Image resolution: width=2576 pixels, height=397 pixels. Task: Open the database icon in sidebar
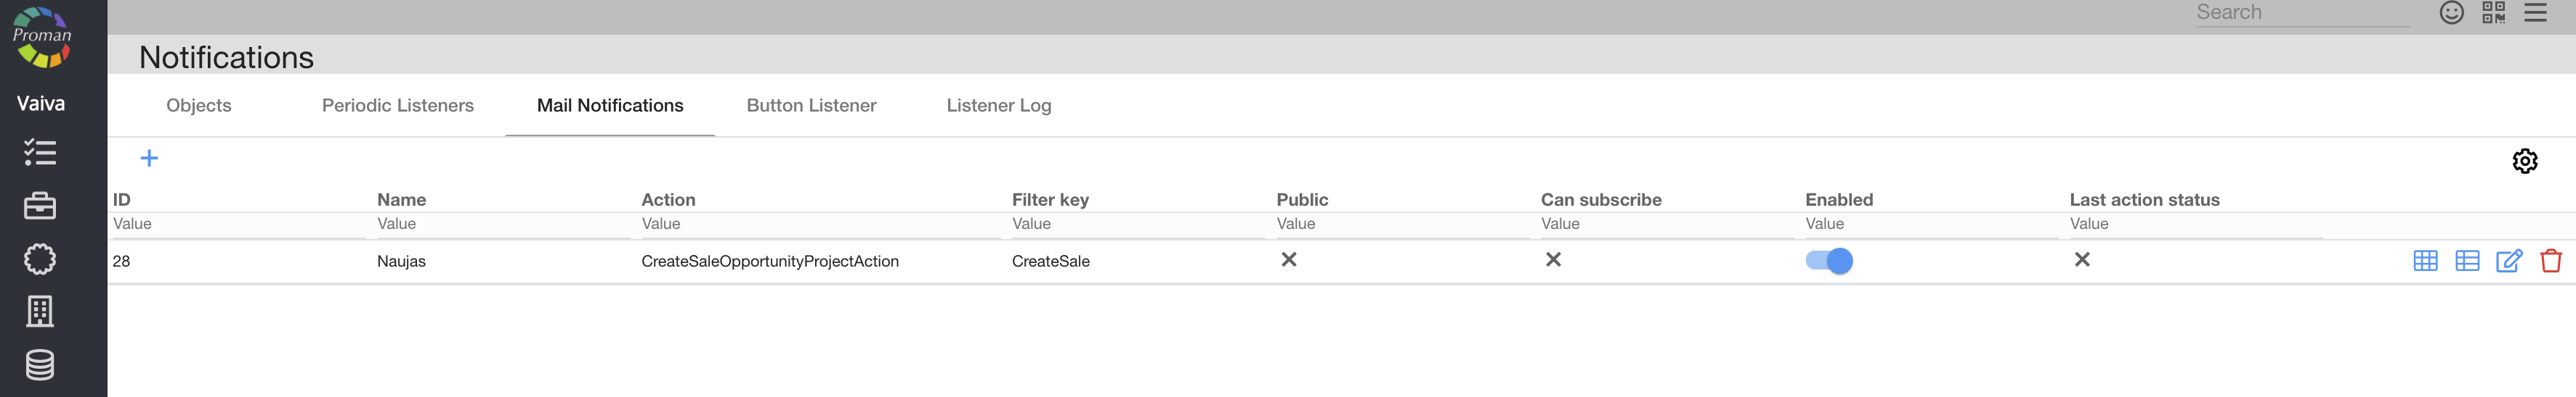[40, 365]
